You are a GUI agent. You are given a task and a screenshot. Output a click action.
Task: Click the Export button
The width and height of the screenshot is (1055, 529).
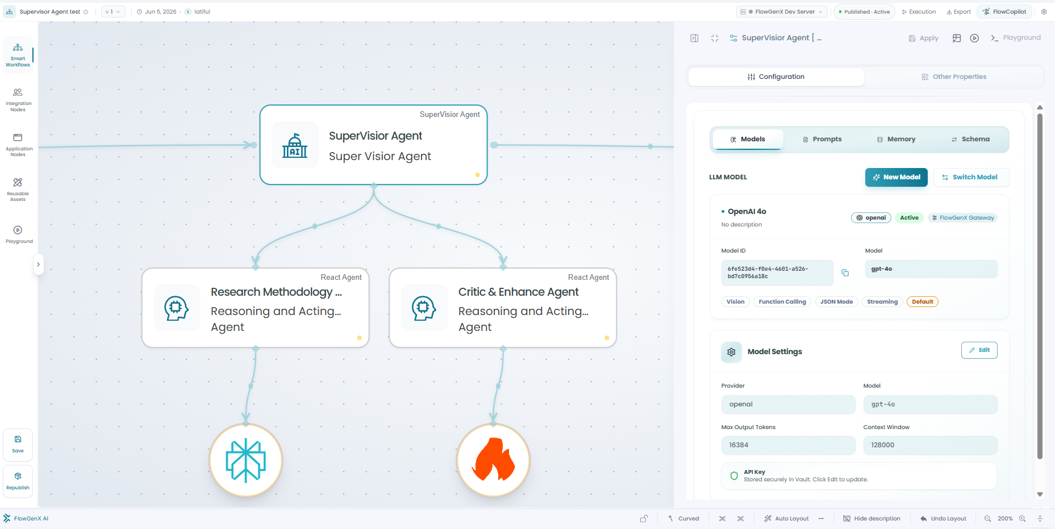click(958, 12)
